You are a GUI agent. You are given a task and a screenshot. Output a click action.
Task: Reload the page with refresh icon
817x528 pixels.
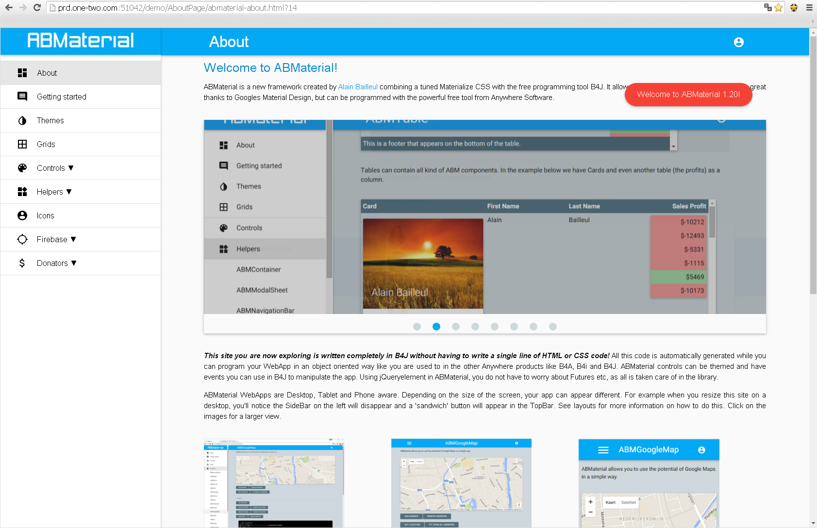[x=37, y=7]
